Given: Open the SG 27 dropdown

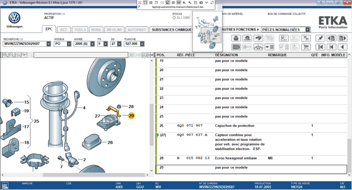Looking at the screenshot, I should click(119, 44).
